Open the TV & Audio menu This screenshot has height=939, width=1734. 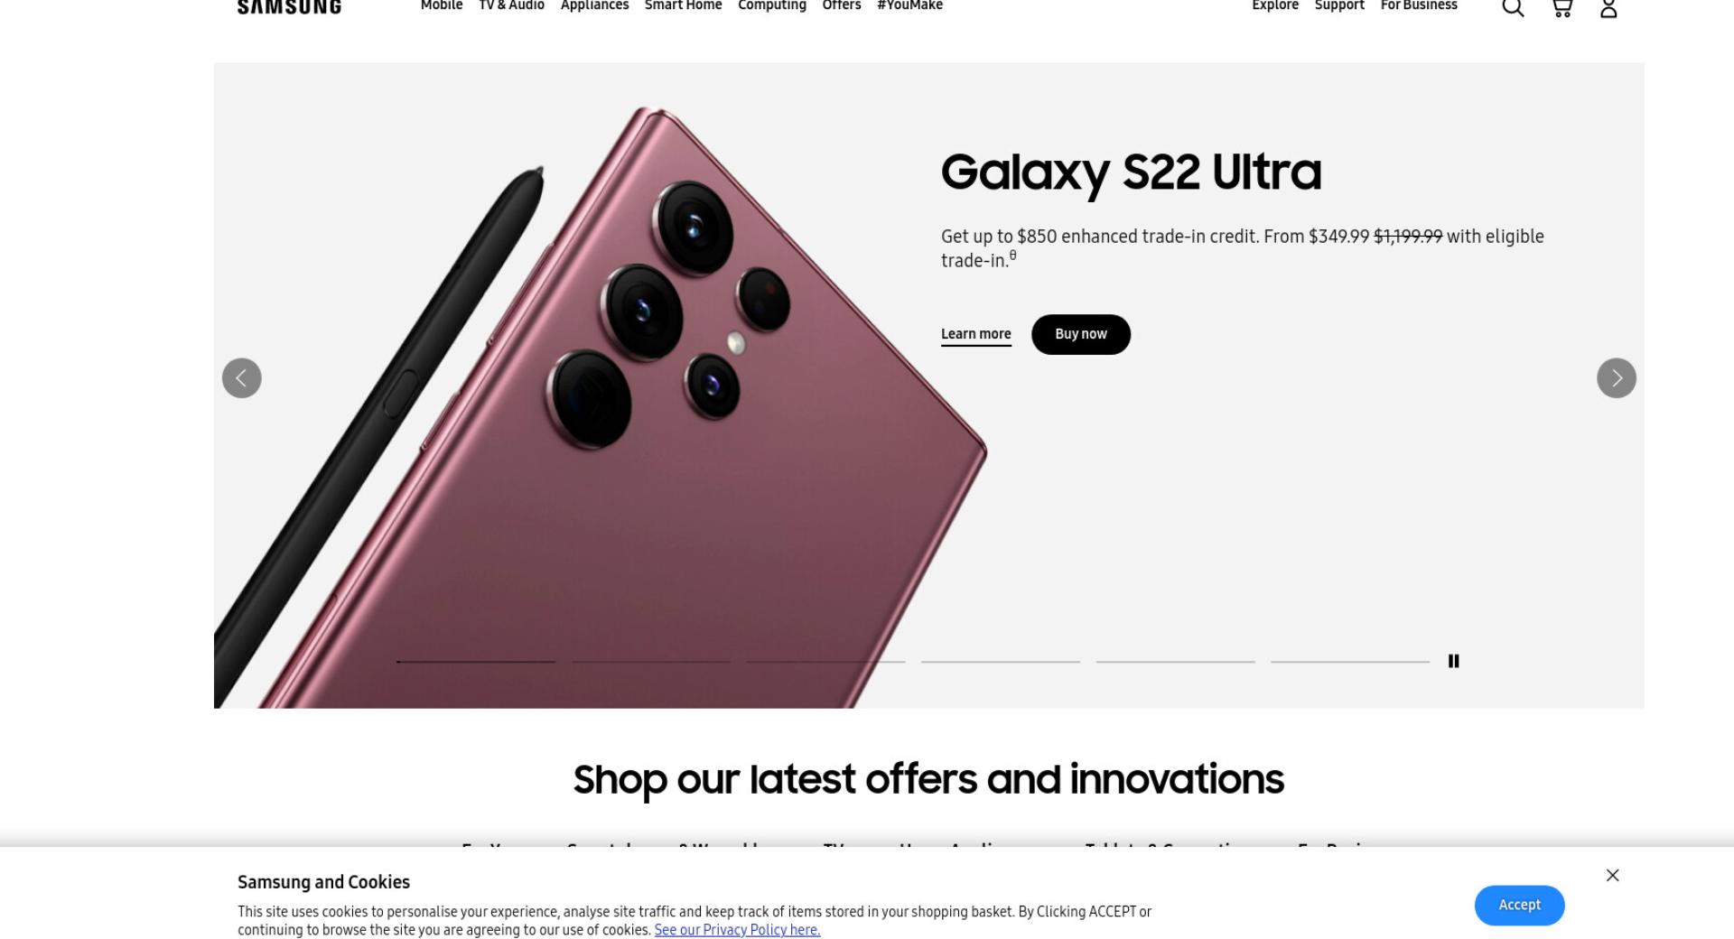coord(511,5)
